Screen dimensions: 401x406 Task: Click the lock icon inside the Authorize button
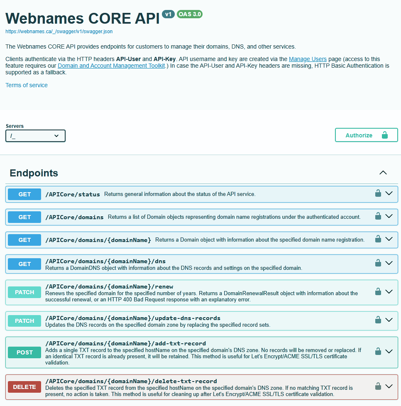pyautogui.click(x=385, y=135)
